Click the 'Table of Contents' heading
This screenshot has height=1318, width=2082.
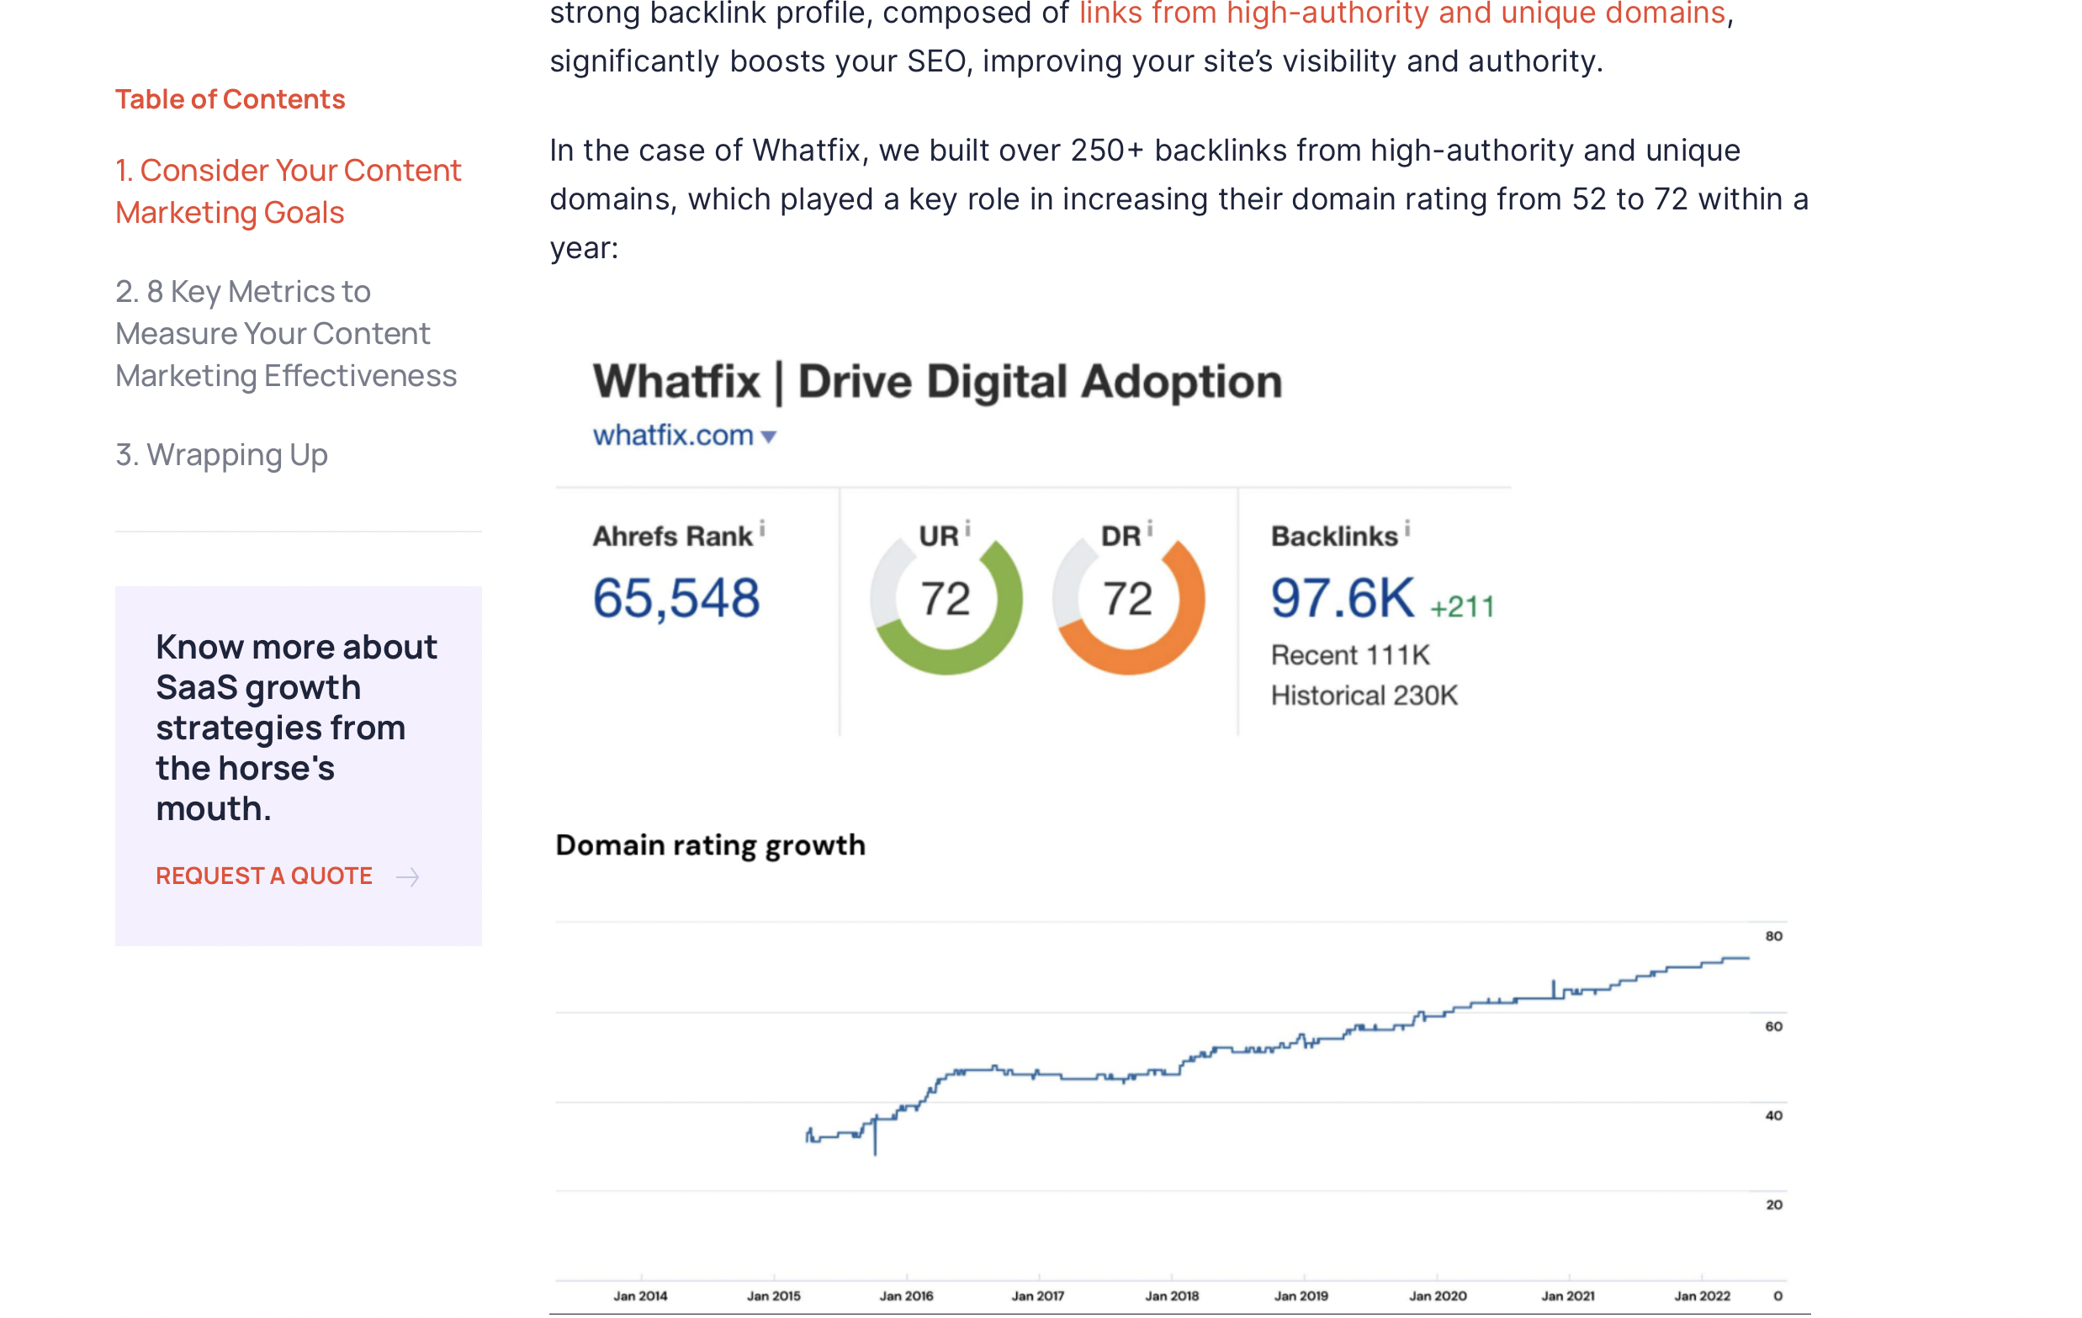230,99
